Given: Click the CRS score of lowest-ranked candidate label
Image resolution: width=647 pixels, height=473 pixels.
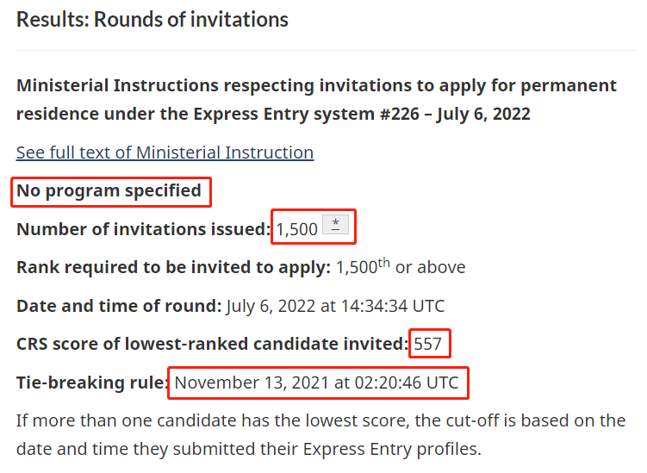Looking at the screenshot, I should point(212,344).
